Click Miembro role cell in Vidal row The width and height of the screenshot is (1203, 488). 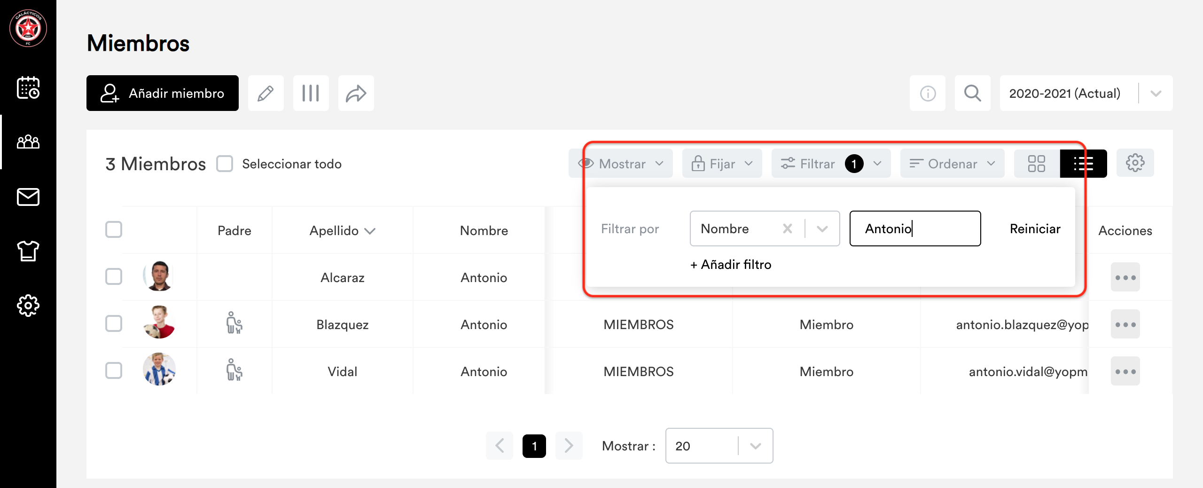[827, 372]
